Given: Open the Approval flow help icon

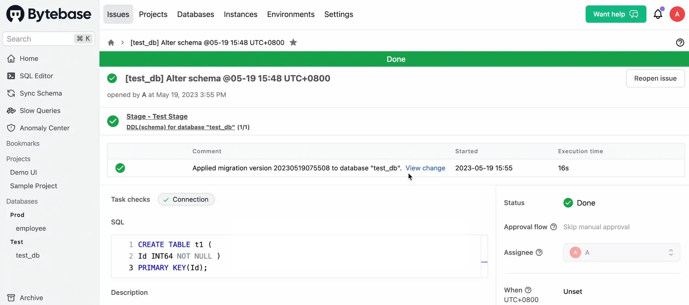Looking at the screenshot, I should [554, 227].
